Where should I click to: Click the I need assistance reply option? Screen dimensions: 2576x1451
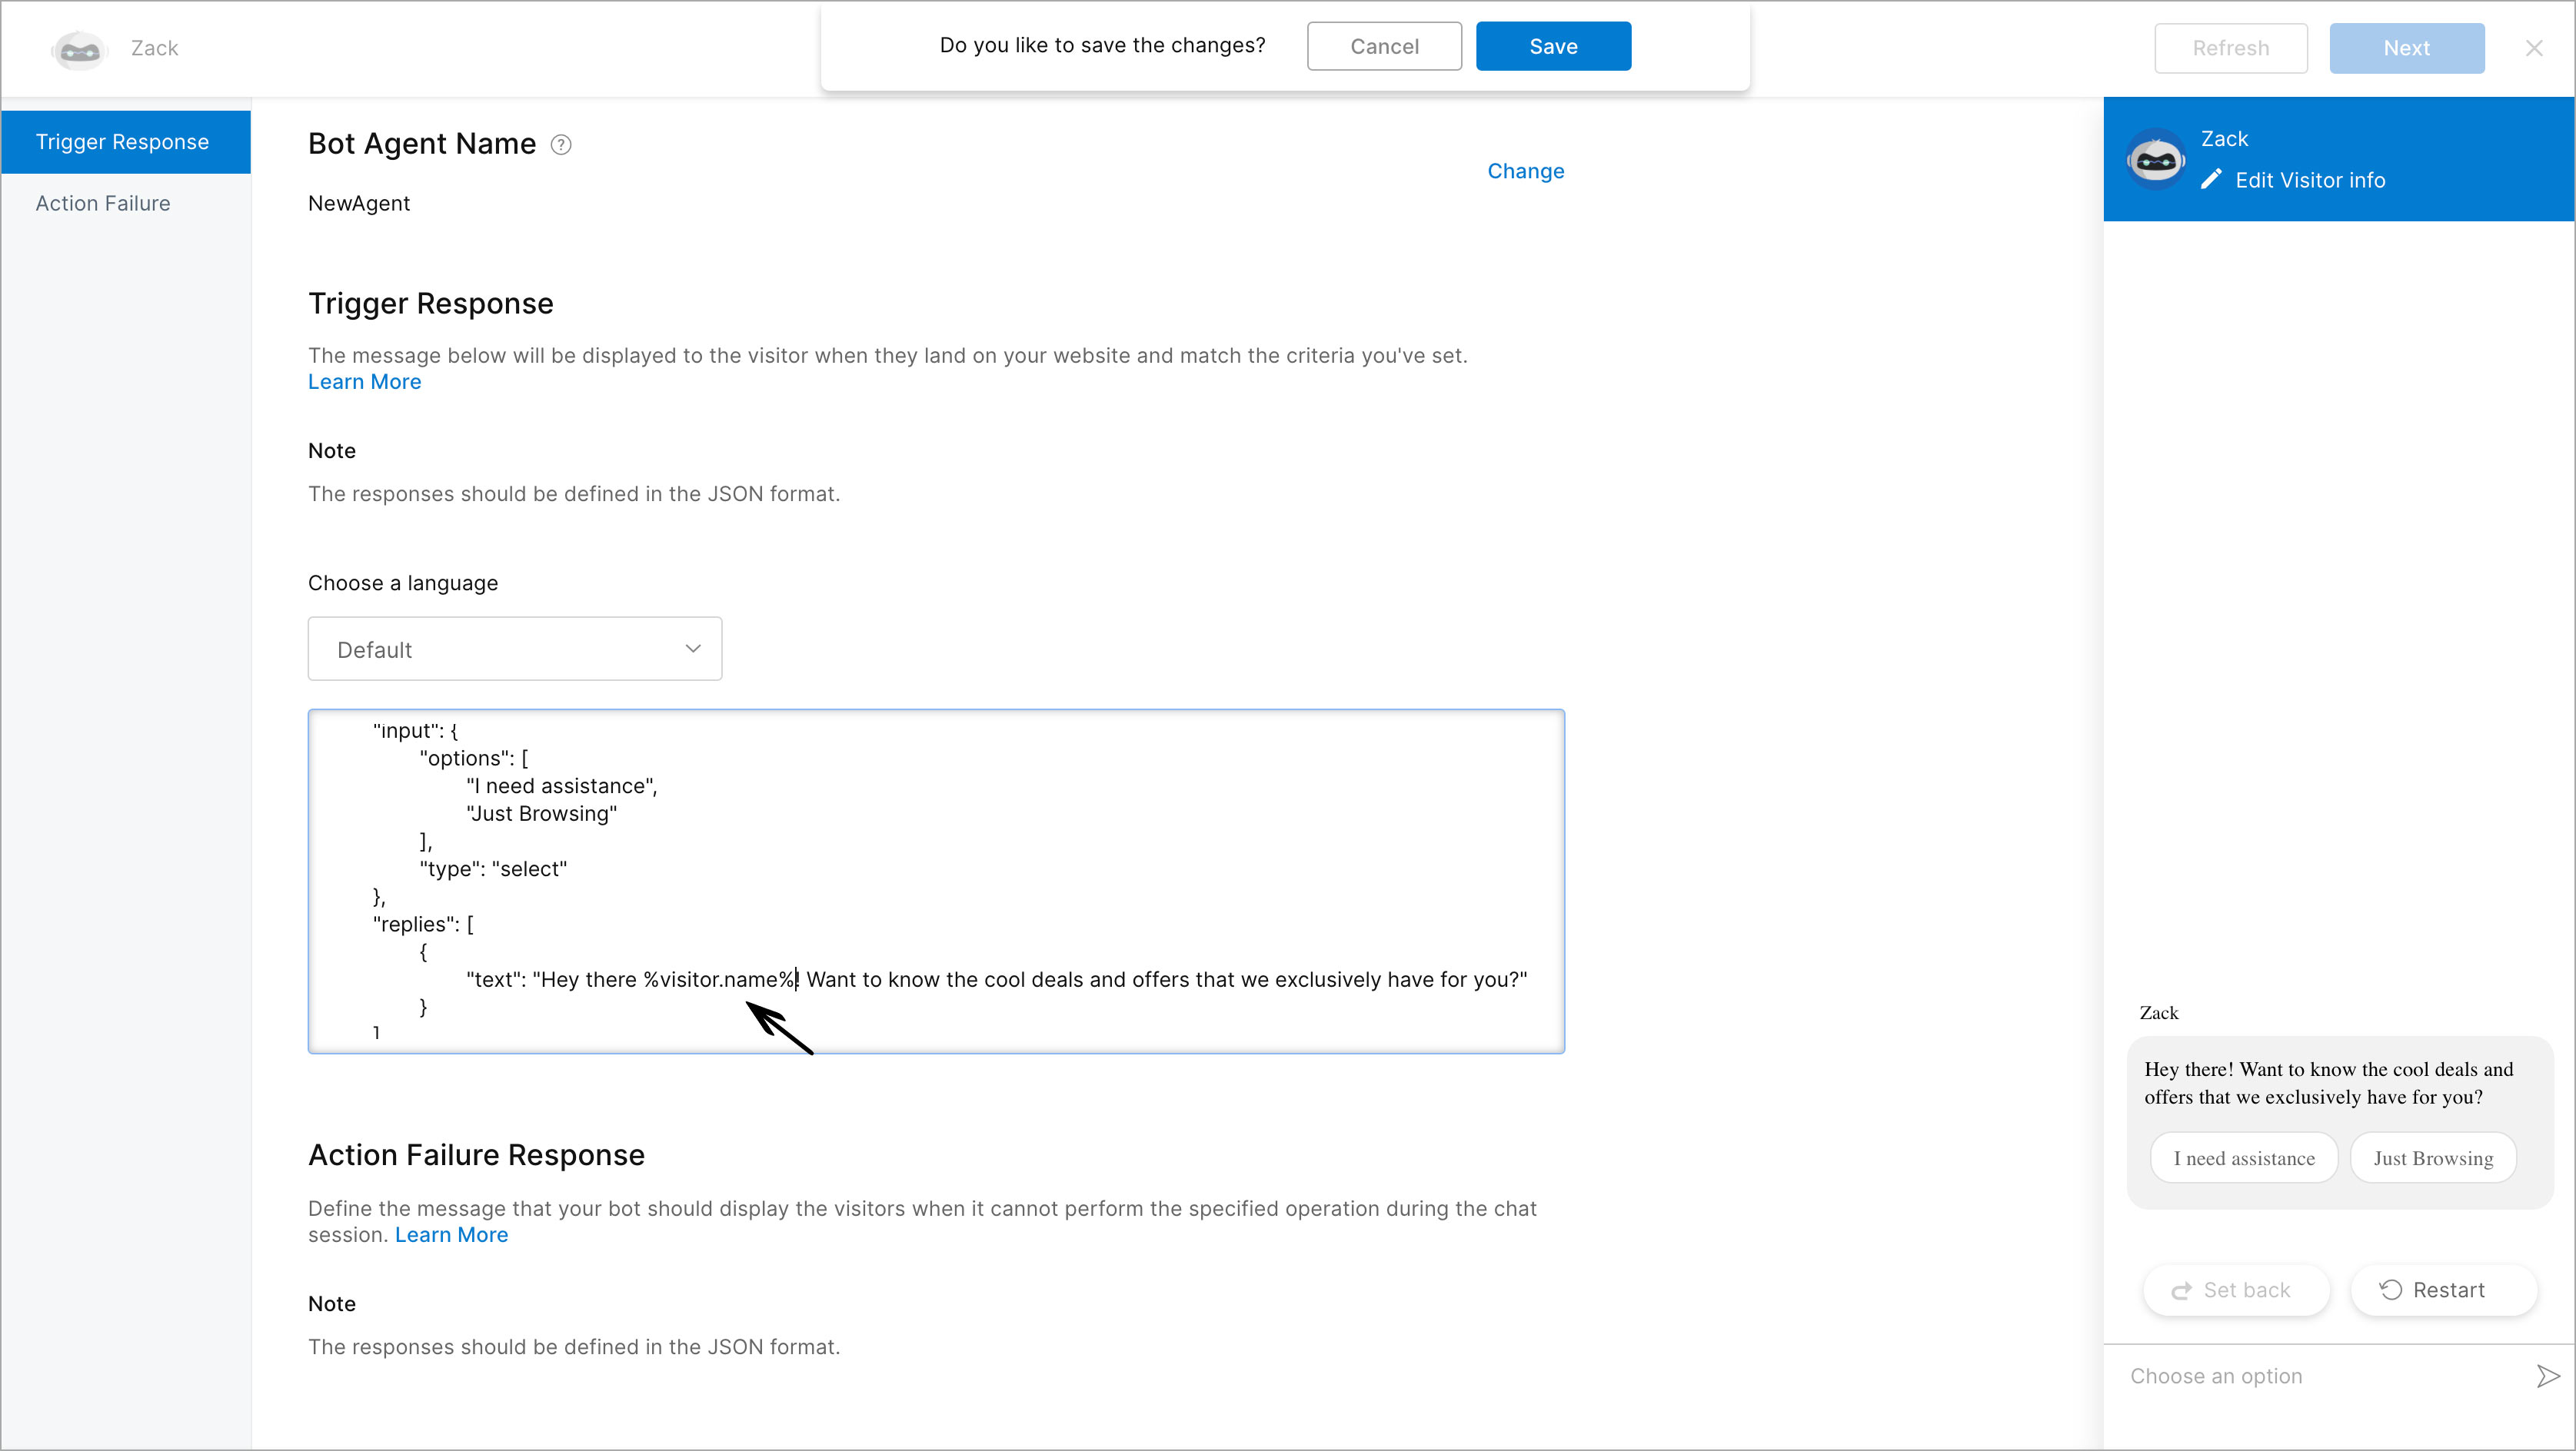point(2244,1157)
